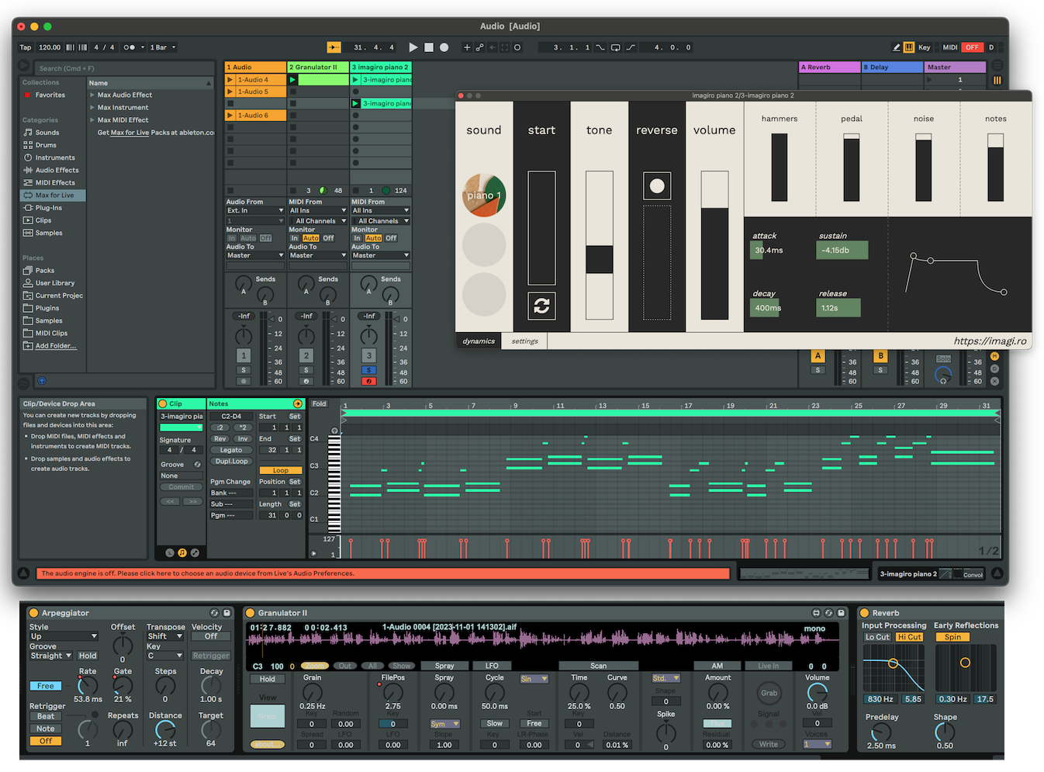Open Audio track Audio To Master dropdown
Image resolution: width=1044 pixels, height=772 pixels.
tap(255, 255)
